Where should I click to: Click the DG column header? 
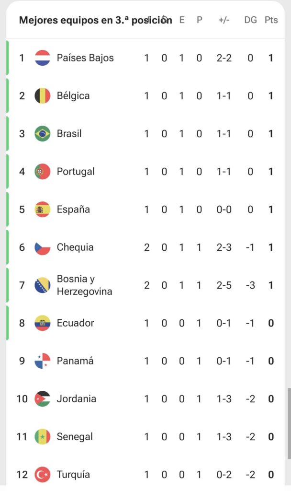coord(250,20)
